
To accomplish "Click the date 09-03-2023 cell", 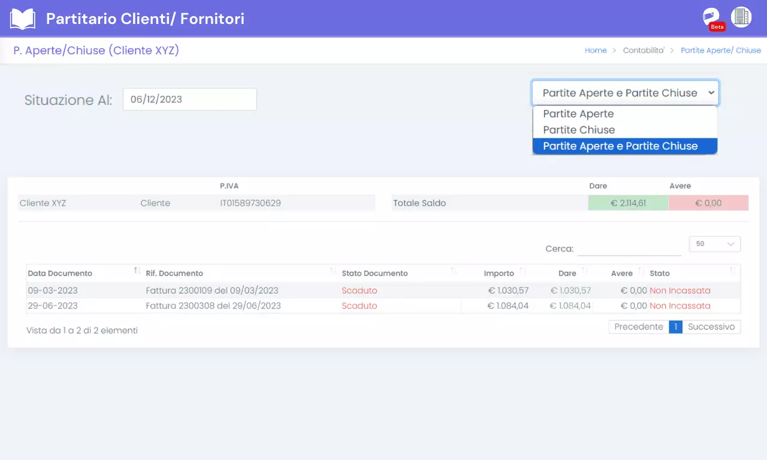I will pos(53,290).
